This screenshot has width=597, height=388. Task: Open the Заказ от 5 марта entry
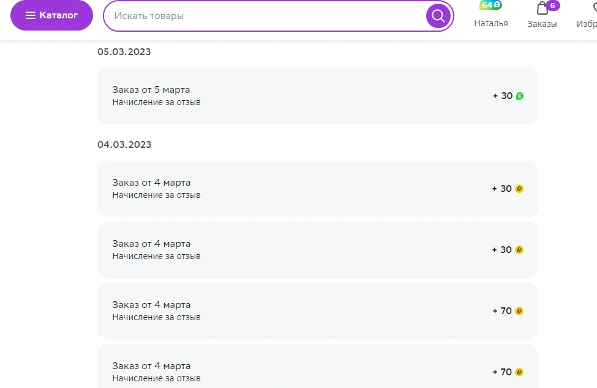click(x=318, y=96)
